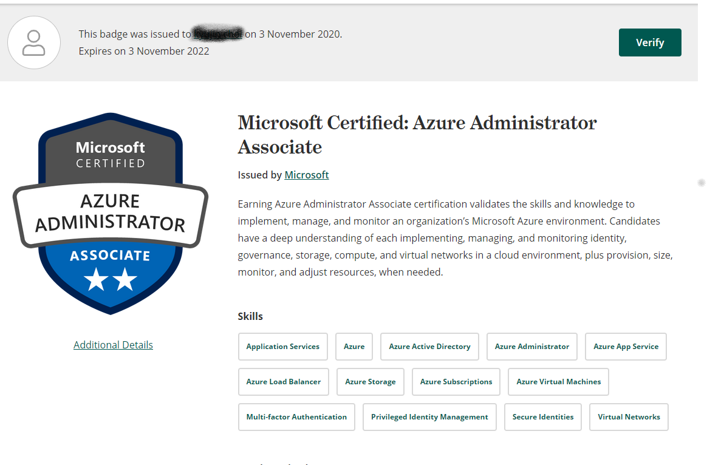Click the Virtual Networks skill tag
Viewport: 707px width, 465px height.
pos(629,417)
